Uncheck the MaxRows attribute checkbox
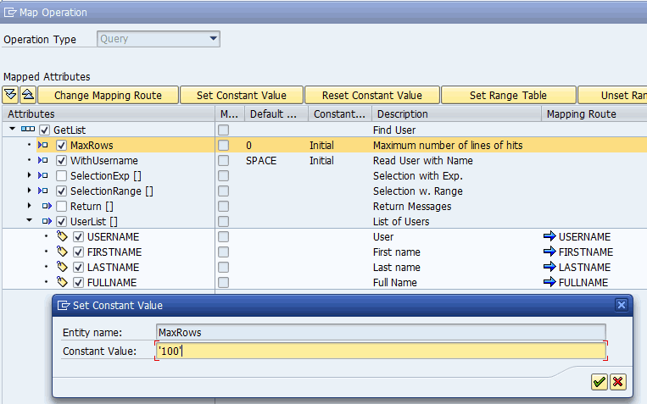 coord(62,146)
